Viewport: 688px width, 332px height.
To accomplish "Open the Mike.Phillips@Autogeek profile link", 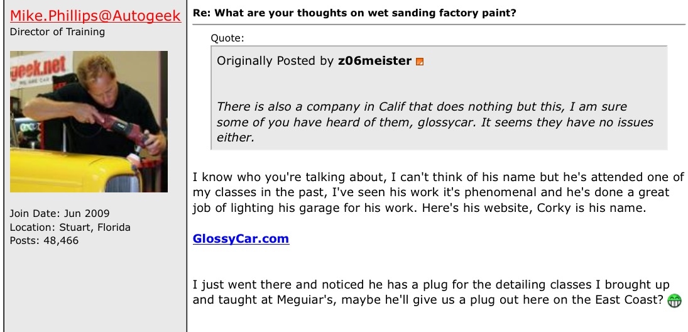I will pos(96,16).
